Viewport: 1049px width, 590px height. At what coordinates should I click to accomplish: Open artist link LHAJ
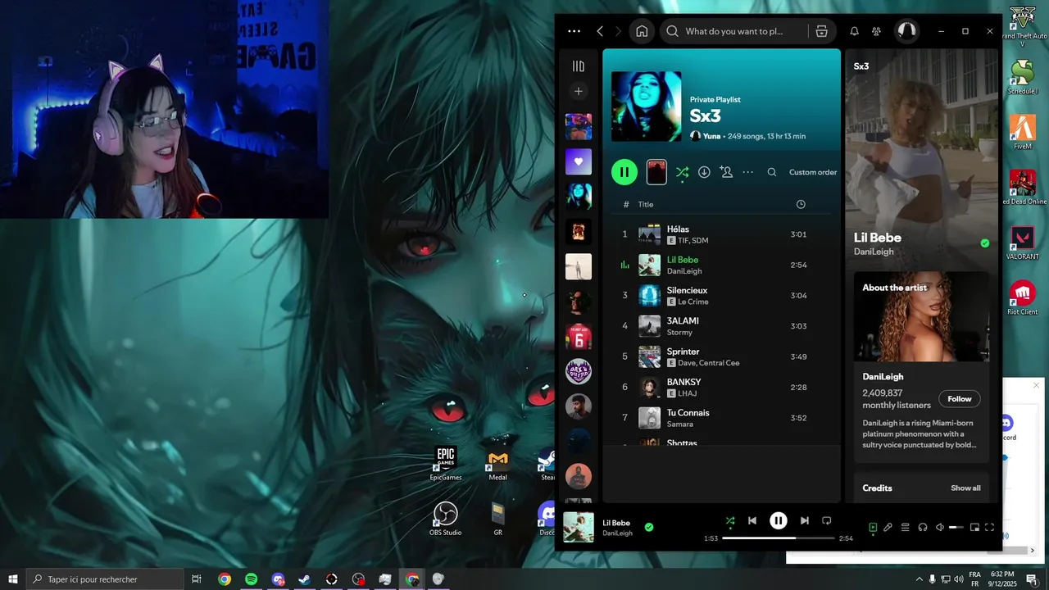688,393
